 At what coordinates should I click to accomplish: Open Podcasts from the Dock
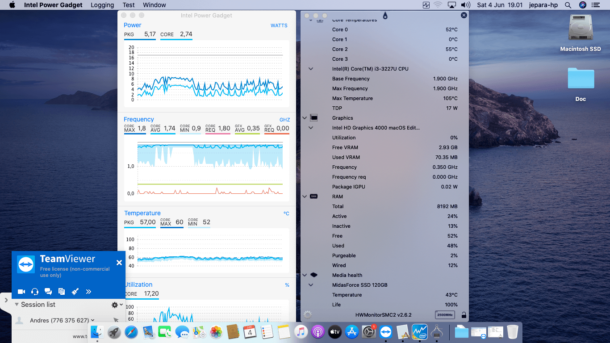click(318, 332)
